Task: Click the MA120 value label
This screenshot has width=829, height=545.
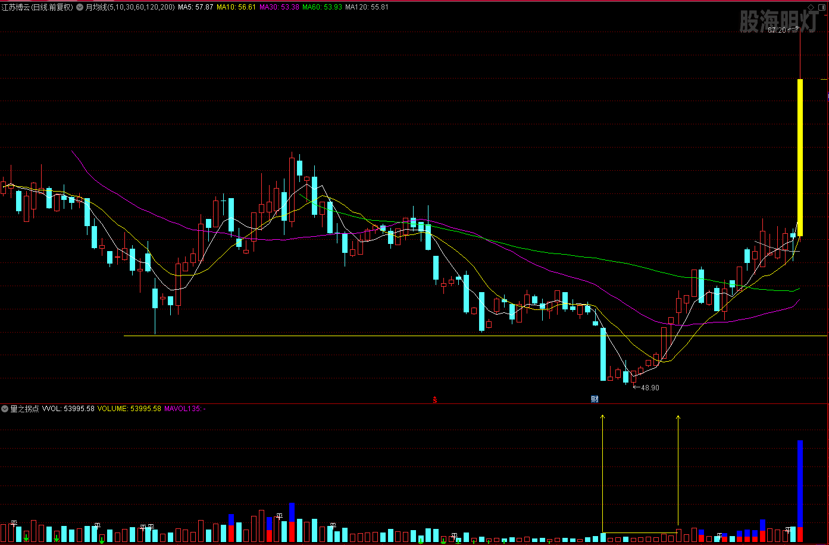Action: click(367, 7)
